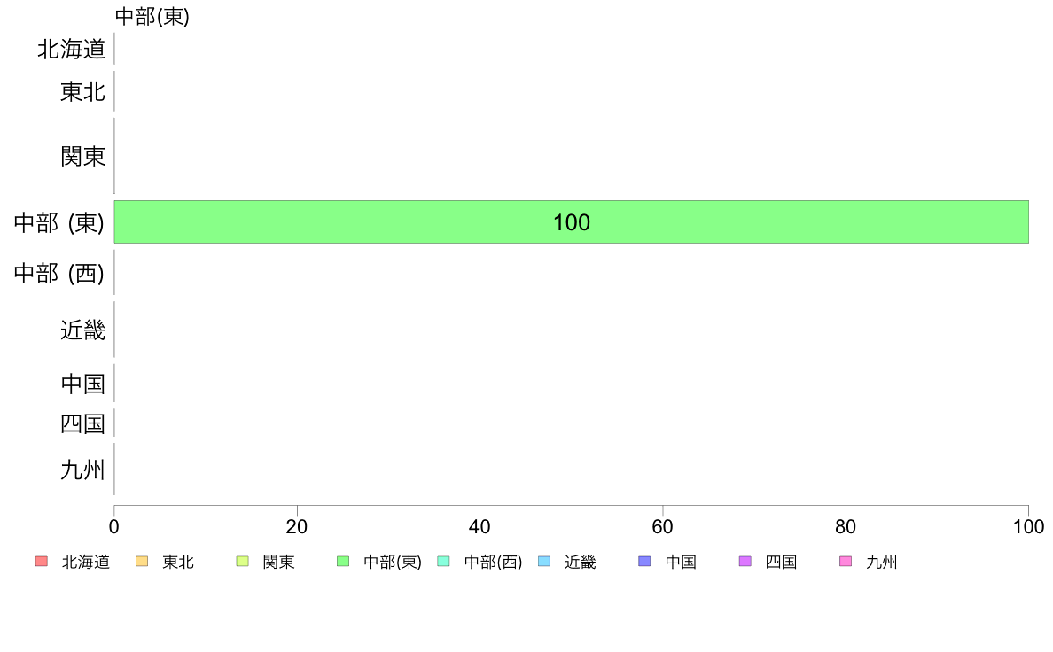1053x652 pixels.
Task: Click the 四国 purple legend swatch
Action: pyautogui.click(x=745, y=562)
